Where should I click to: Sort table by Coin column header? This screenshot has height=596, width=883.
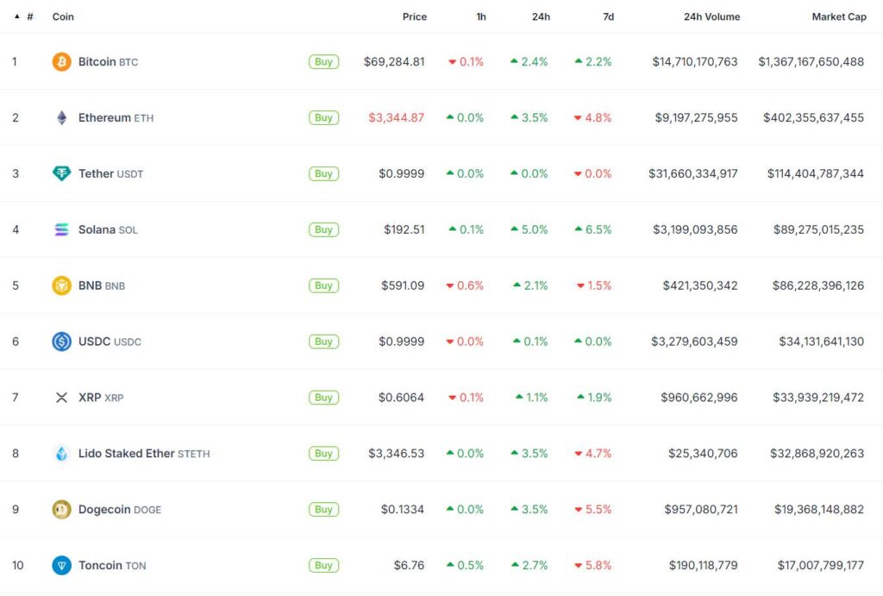pyautogui.click(x=63, y=17)
